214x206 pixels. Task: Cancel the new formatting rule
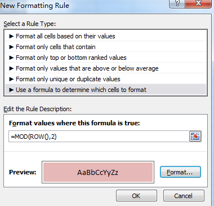coord(184,196)
